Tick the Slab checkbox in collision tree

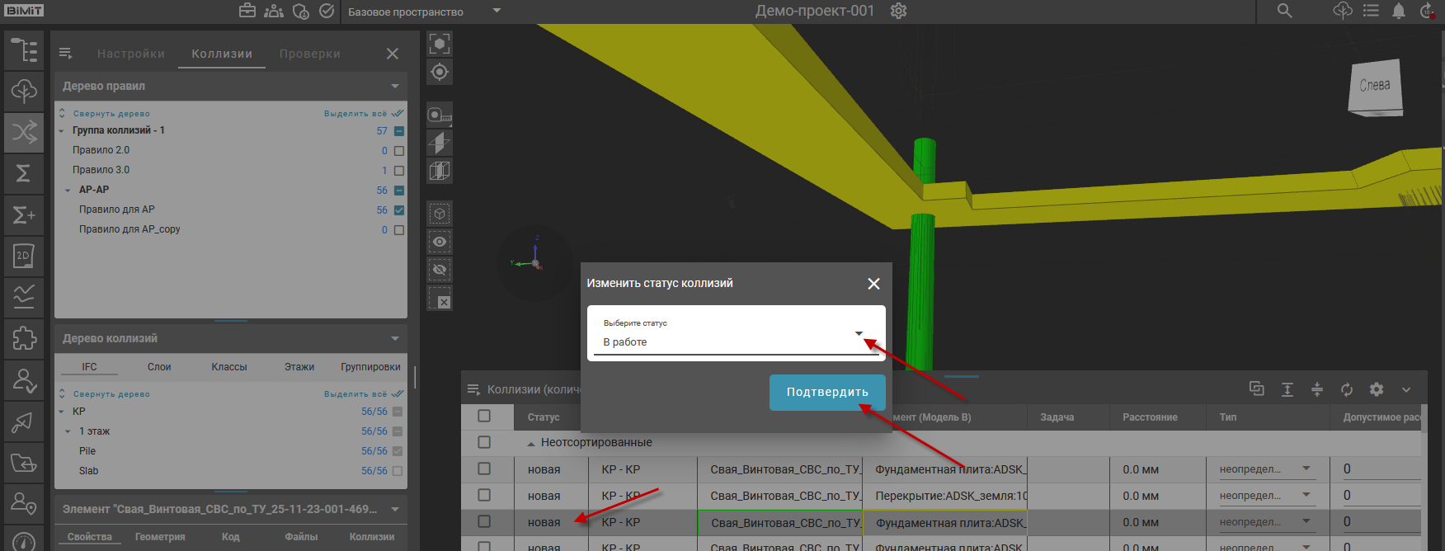pos(398,471)
